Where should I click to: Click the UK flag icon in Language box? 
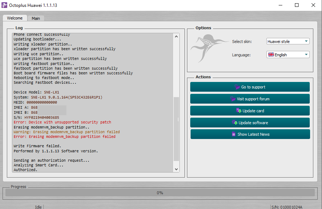[x=271, y=55]
